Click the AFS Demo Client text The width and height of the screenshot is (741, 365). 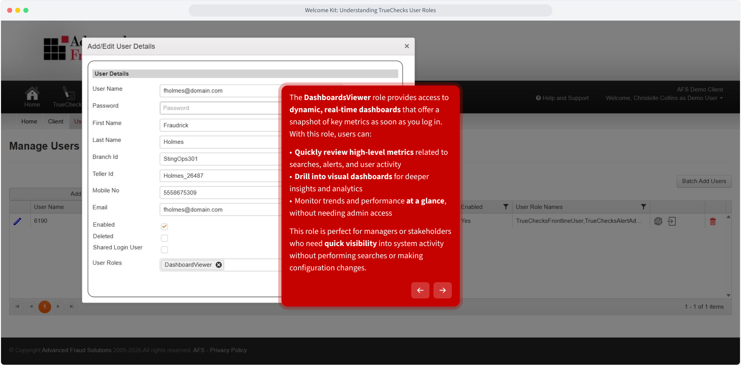pyautogui.click(x=700, y=89)
